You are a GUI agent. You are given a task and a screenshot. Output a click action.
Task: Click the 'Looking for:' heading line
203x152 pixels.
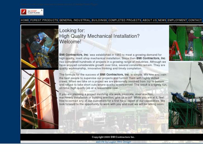[72, 31]
